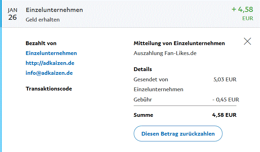Select the Mitteilung von Einzelunternehmen heading

click(x=179, y=43)
